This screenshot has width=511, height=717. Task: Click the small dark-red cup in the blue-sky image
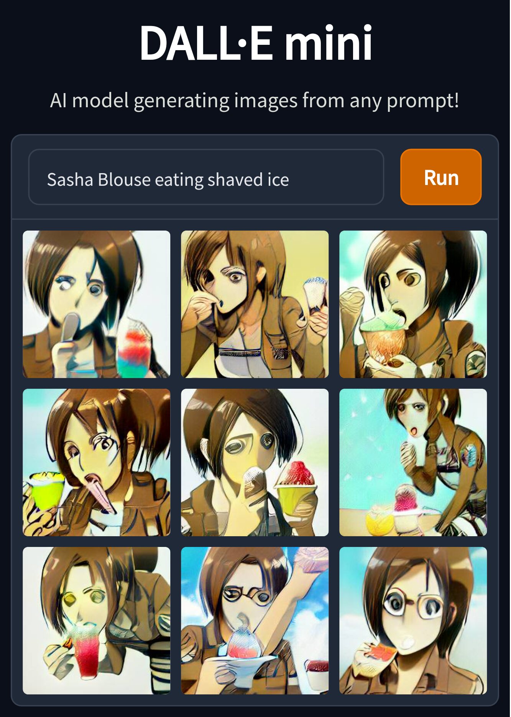click(x=317, y=676)
